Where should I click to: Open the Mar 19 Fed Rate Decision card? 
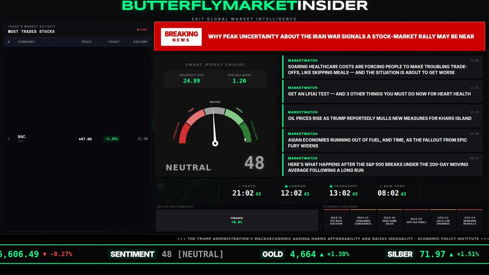click(x=336, y=220)
